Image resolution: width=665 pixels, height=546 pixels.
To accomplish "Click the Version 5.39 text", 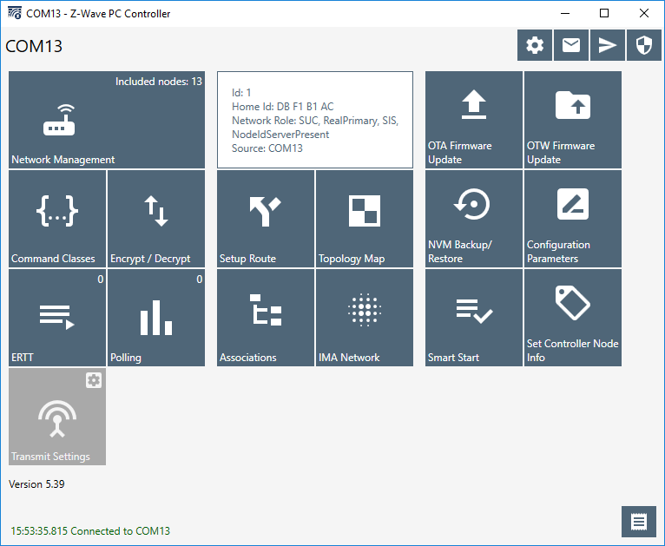I will coord(37,484).
